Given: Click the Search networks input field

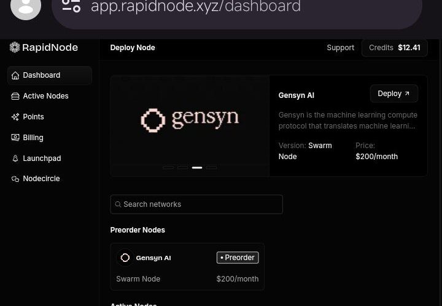Looking at the screenshot, I should (196, 204).
